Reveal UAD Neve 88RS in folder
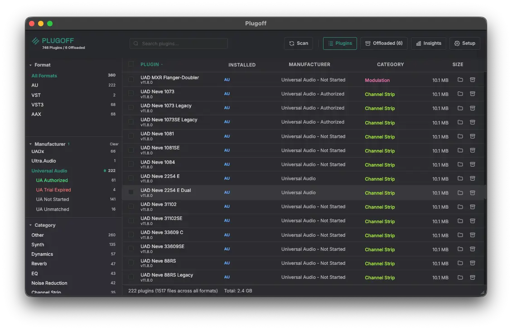 click(x=460, y=263)
